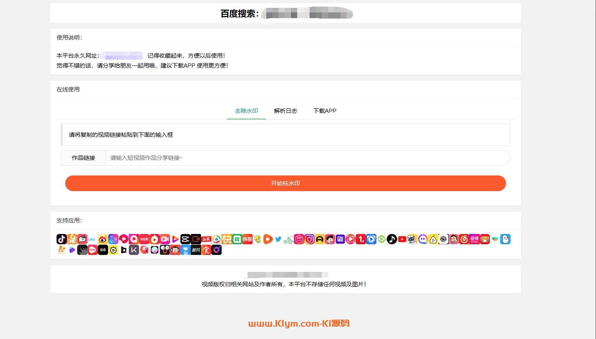Click the Weibo eye logo icon
This screenshot has width=596, height=339.
[x=103, y=239]
